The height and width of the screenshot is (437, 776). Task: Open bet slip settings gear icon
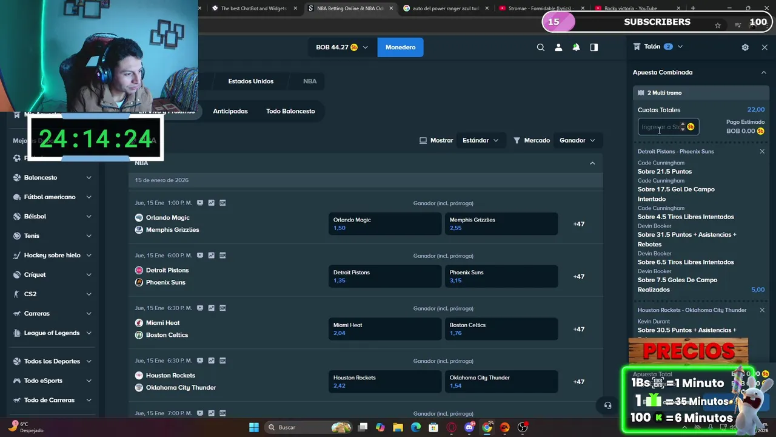(x=745, y=47)
